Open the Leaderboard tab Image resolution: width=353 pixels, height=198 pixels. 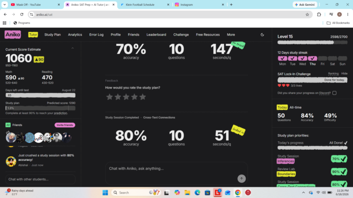[x=156, y=35]
